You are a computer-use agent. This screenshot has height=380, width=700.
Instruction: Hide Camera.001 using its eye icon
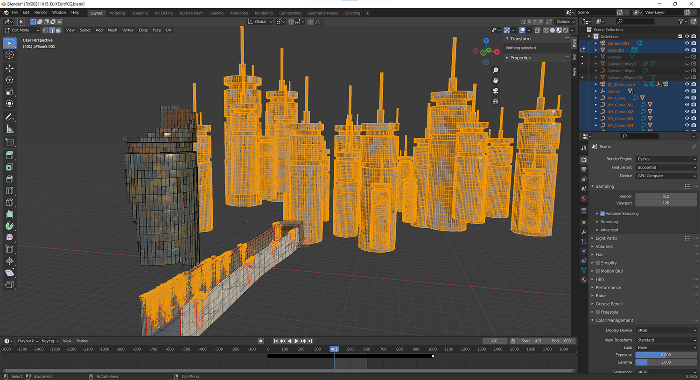687,43
